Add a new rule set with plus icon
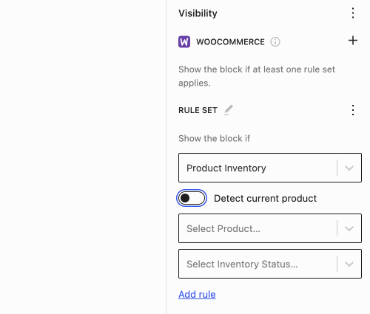The height and width of the screenshot is (314, 370). pyautogui.click(x=353, y=41)
